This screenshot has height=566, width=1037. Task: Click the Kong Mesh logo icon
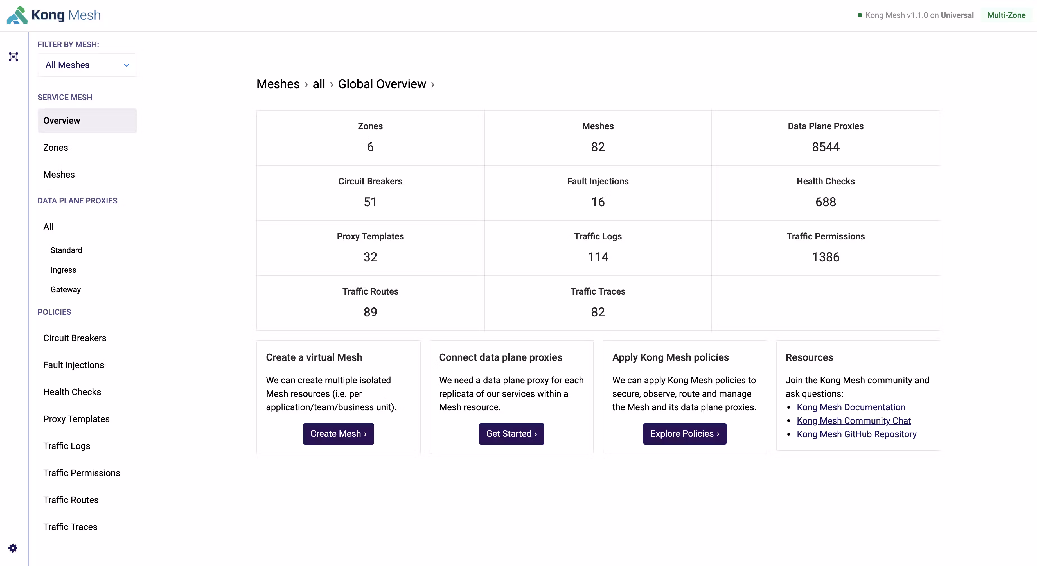tap(17, 15)
